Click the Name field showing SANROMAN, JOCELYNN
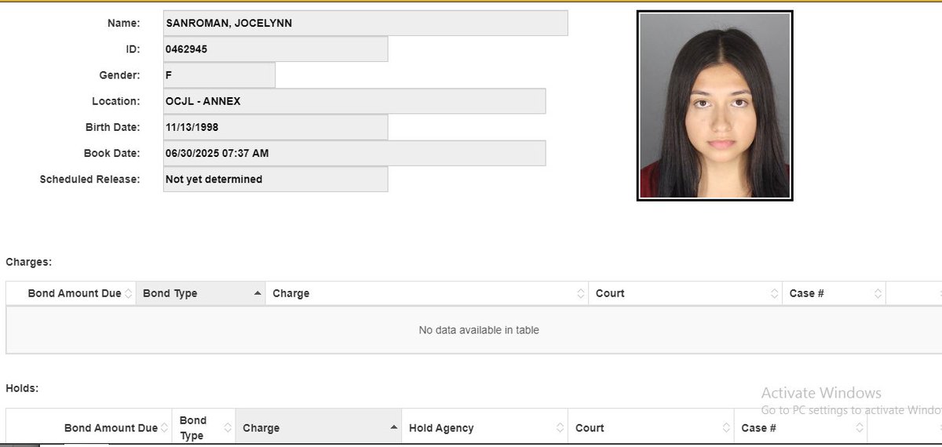This screenshot has height=447, width=942. click(x=365, y=24)
